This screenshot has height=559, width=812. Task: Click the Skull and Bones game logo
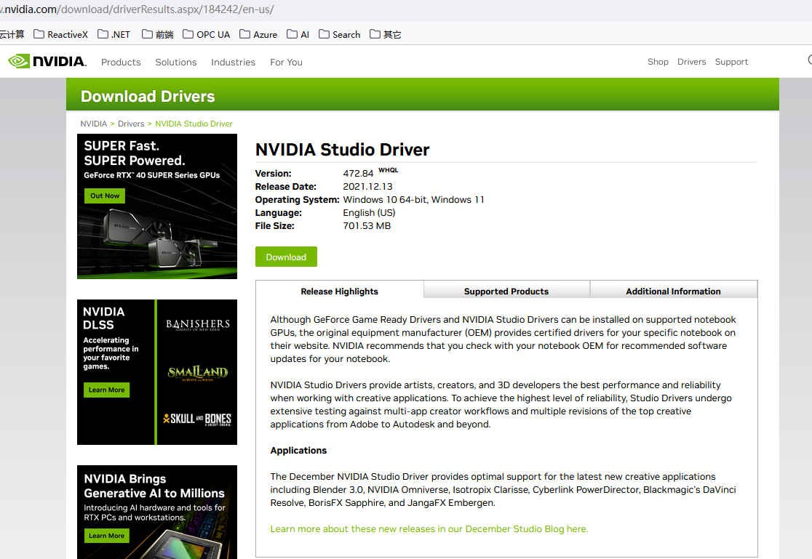tap(196, 419)
